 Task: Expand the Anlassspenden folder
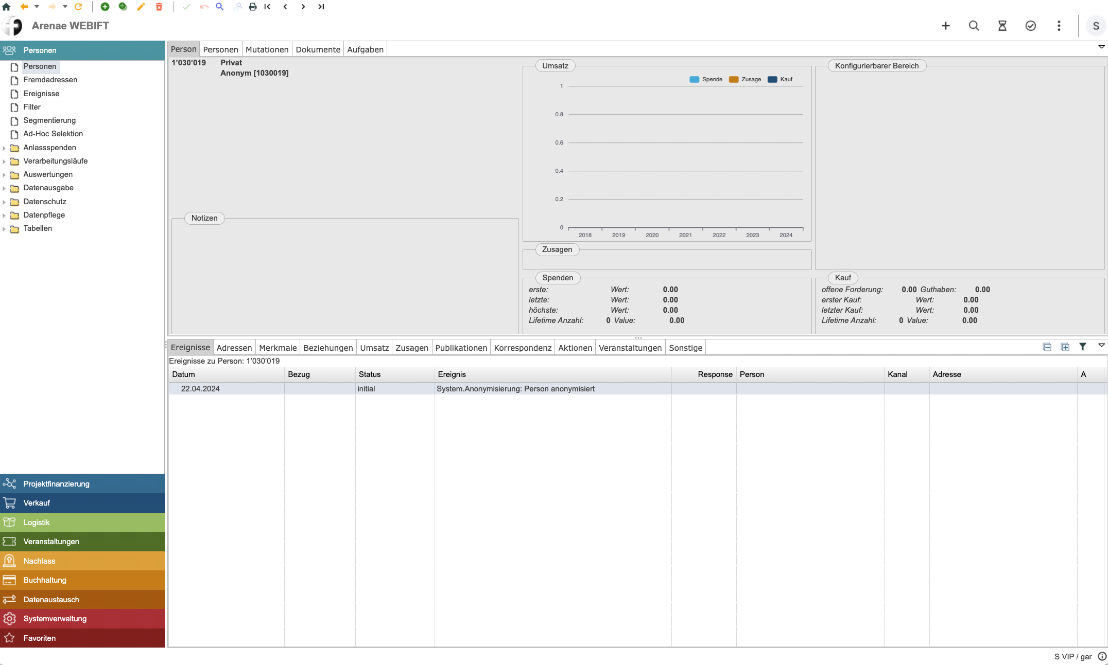4,148
